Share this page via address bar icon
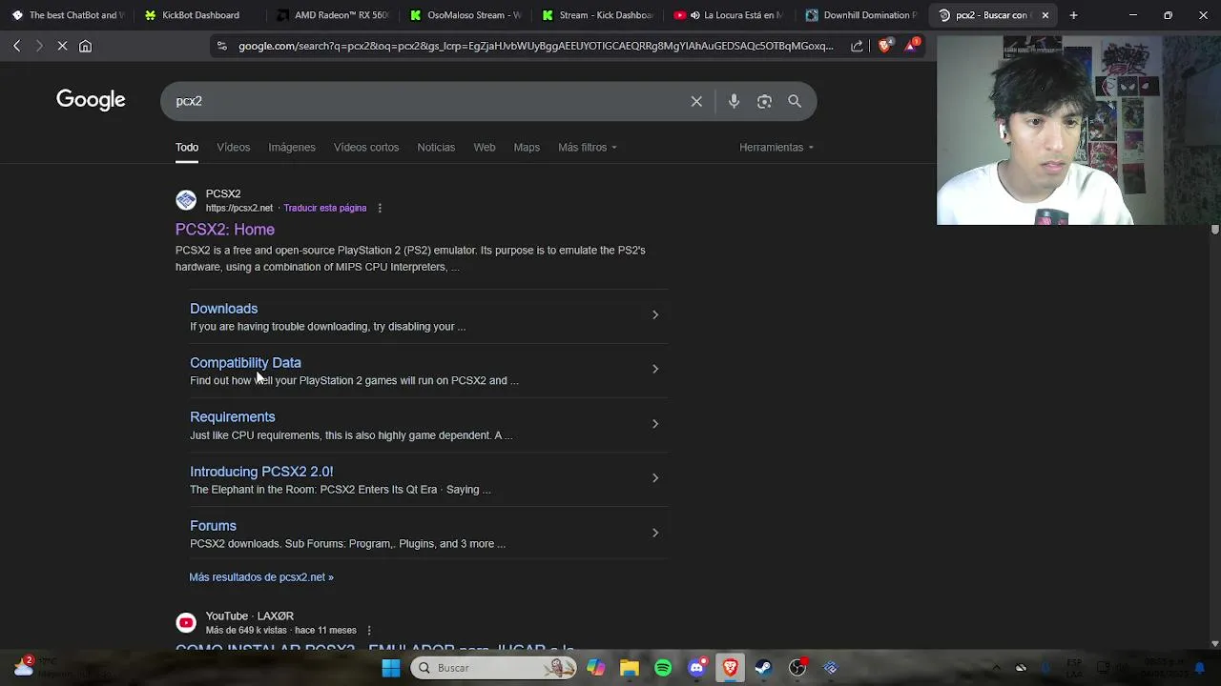Image resolution: width=1221 pixels, height=686 pixels. point(857,46)
